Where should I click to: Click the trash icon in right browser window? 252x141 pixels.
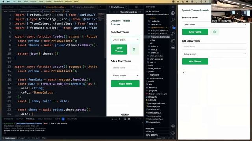215,32
